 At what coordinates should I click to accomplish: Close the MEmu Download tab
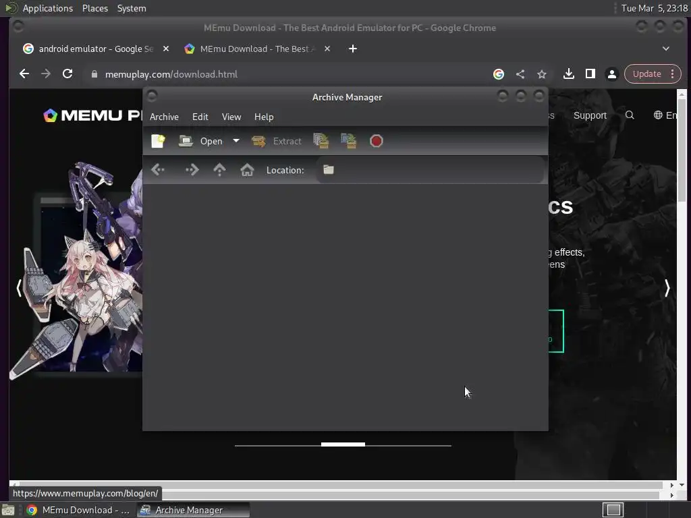point(327,49)
